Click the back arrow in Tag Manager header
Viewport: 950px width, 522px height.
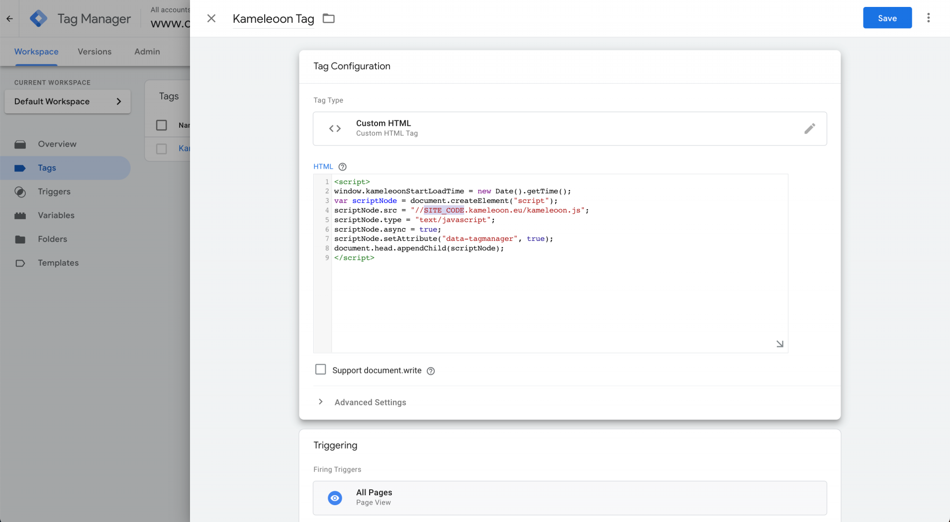pos(9,19)
